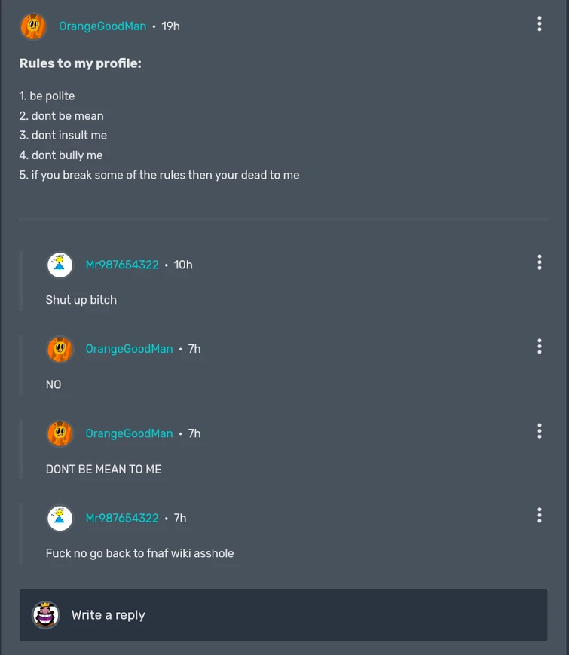Open the three-dot menu on the 'Shut up bitch' reply
569x655 pixels.
pyautogui.click(x=540, y=262)
